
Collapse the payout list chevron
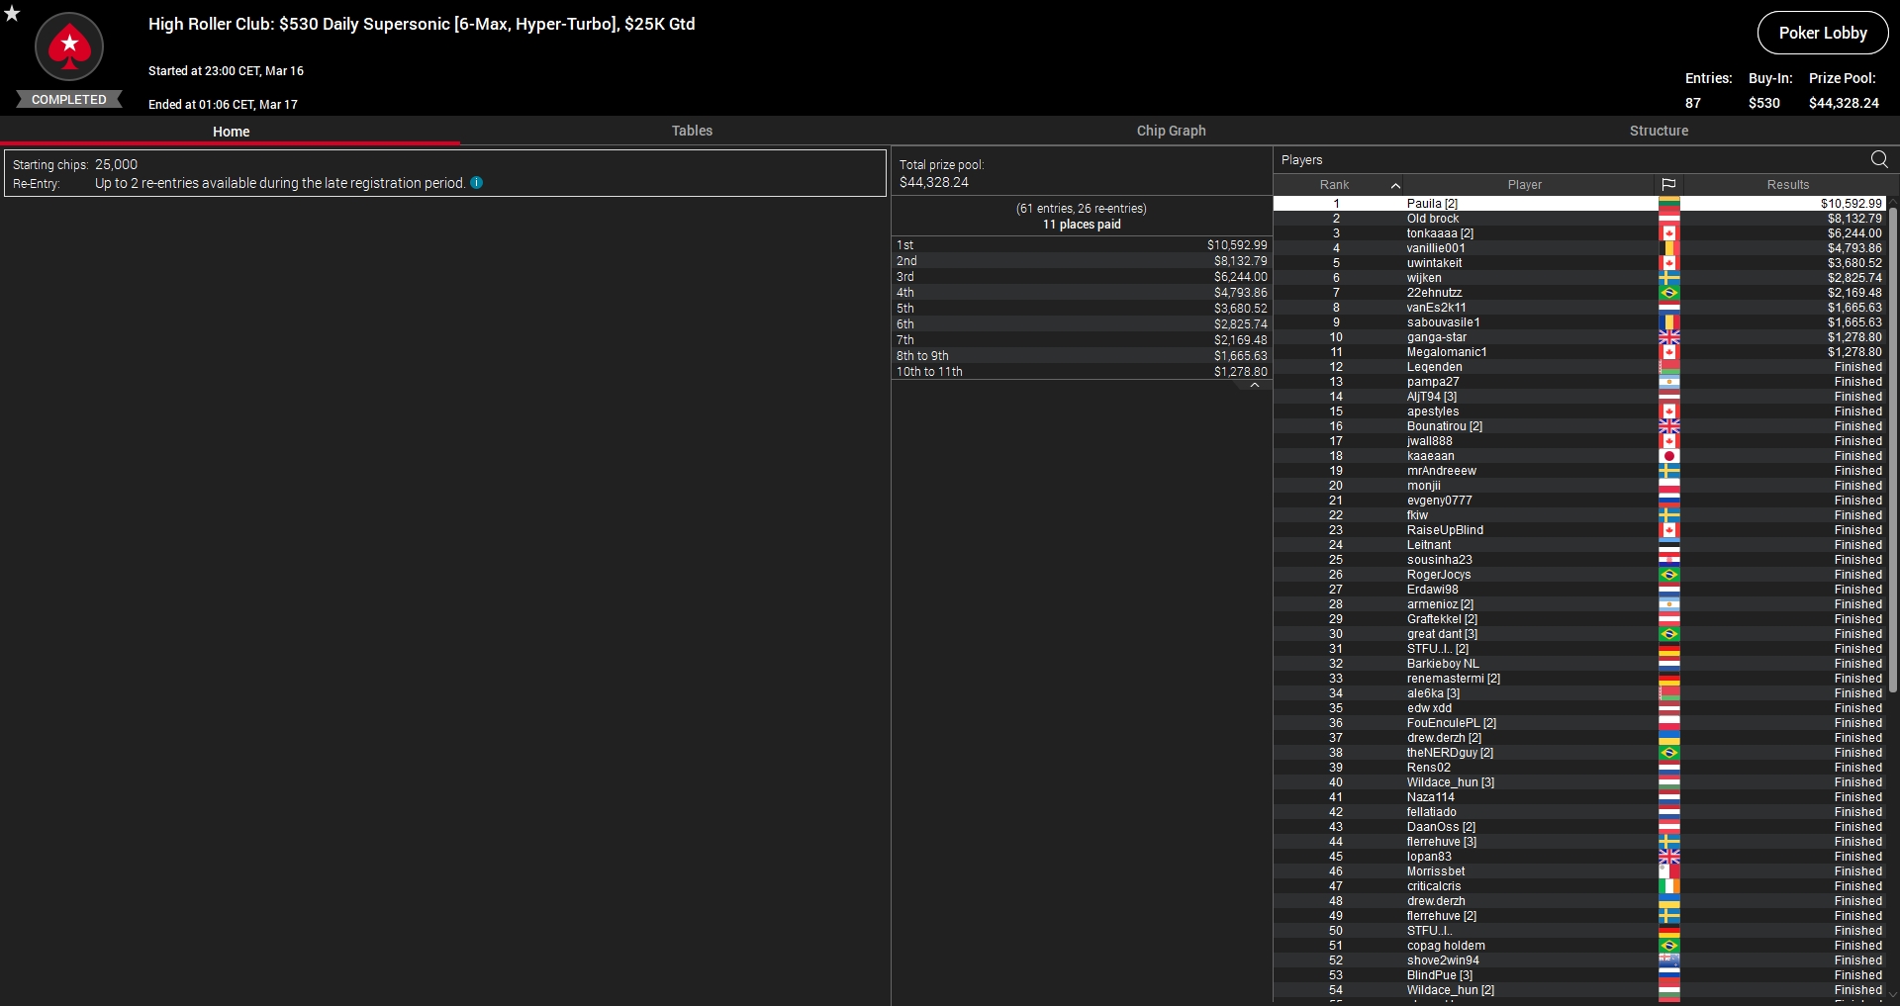[1255, 386]
